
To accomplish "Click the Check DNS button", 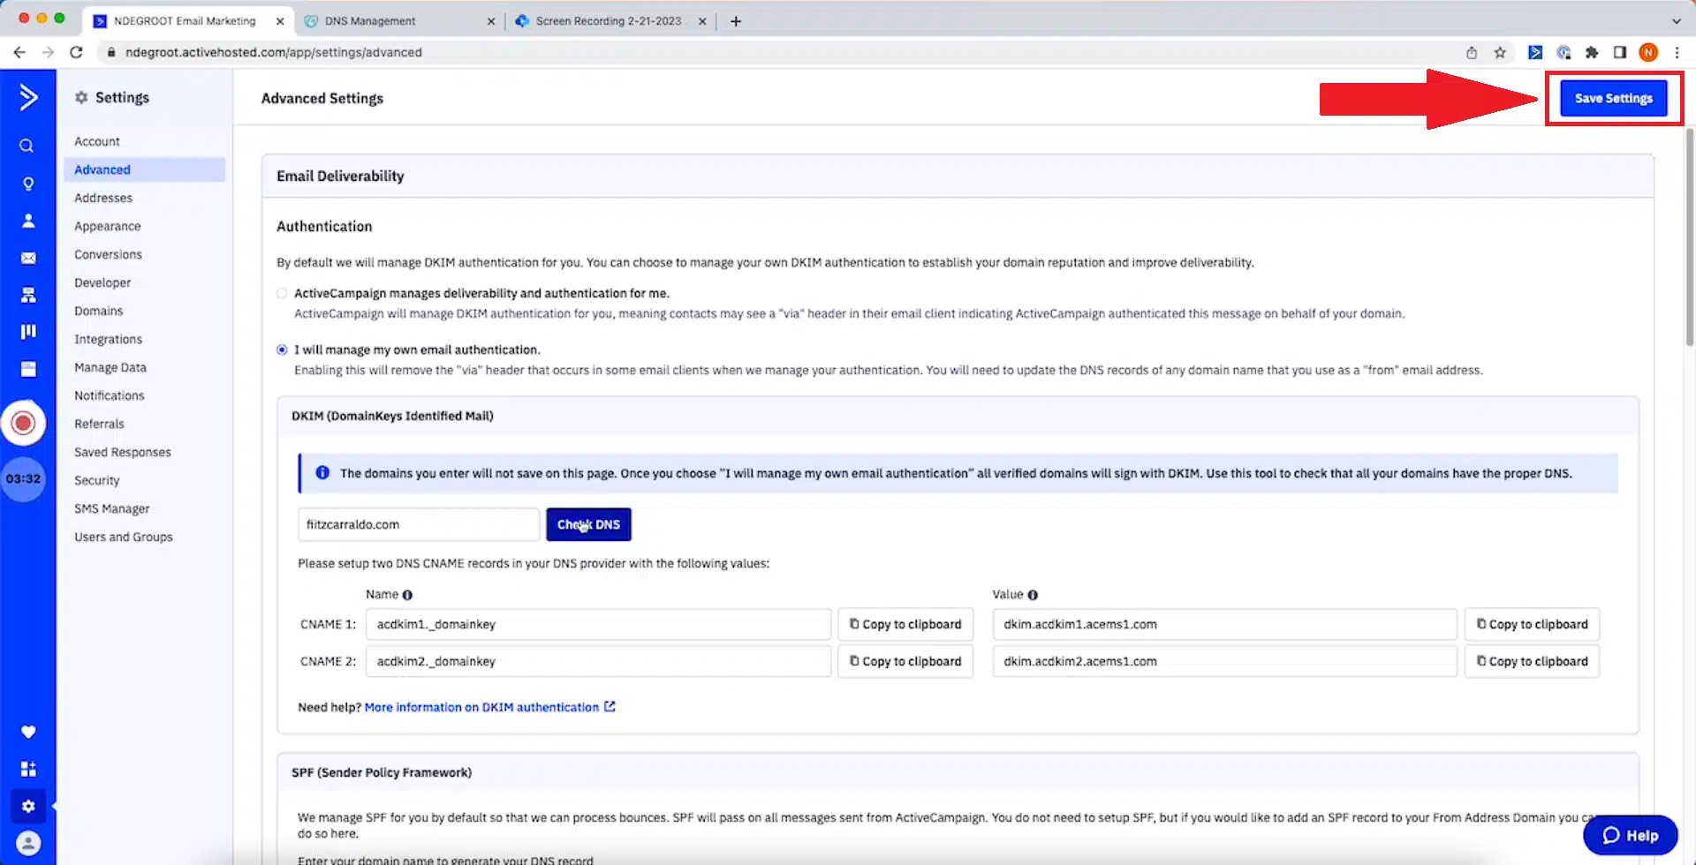I will [x=588, y=524].
